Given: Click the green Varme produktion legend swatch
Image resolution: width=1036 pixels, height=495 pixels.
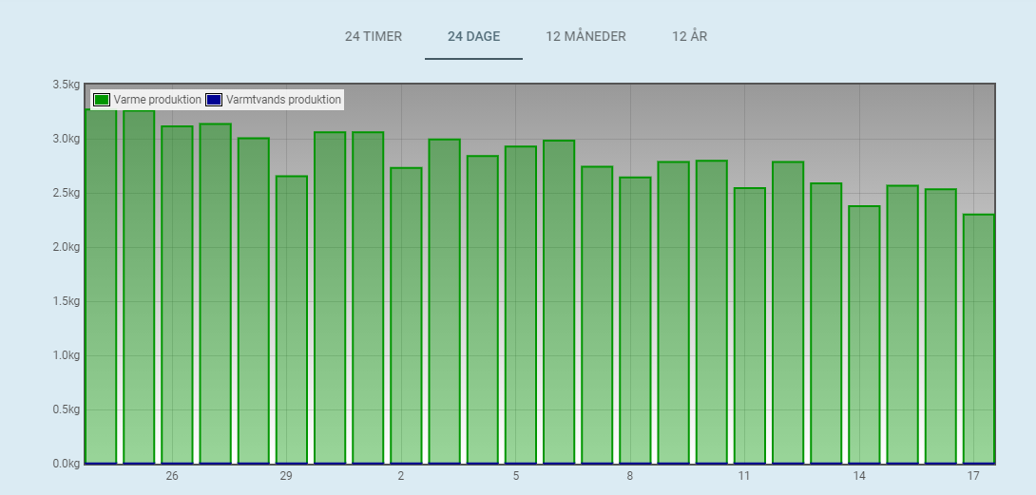Looking at the screenshot, I should point(101,100).
